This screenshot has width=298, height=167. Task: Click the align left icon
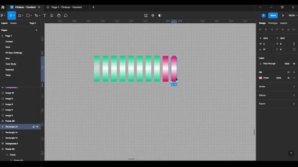click(260, 30)
